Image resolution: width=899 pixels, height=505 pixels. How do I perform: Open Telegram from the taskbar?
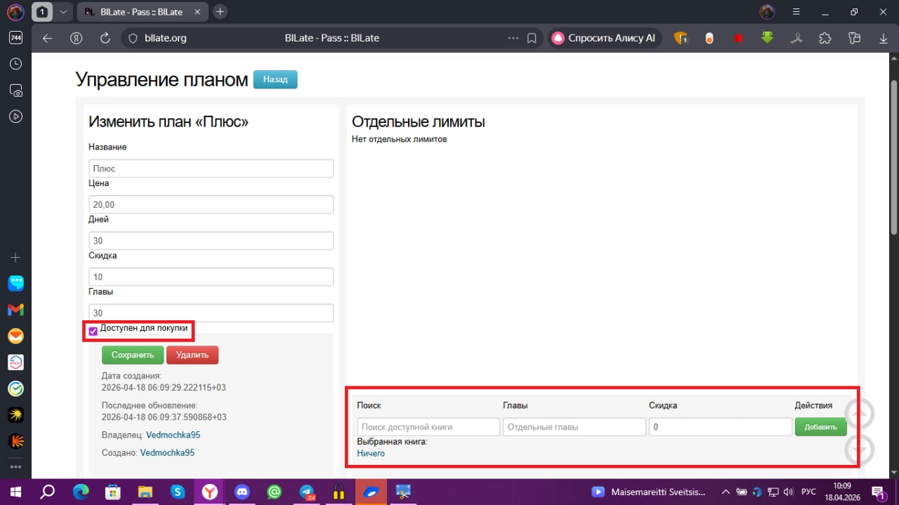tap(307, 492)
